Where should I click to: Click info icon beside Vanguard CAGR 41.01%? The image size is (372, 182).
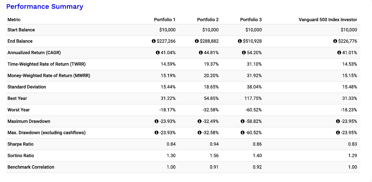coord(339,53)
